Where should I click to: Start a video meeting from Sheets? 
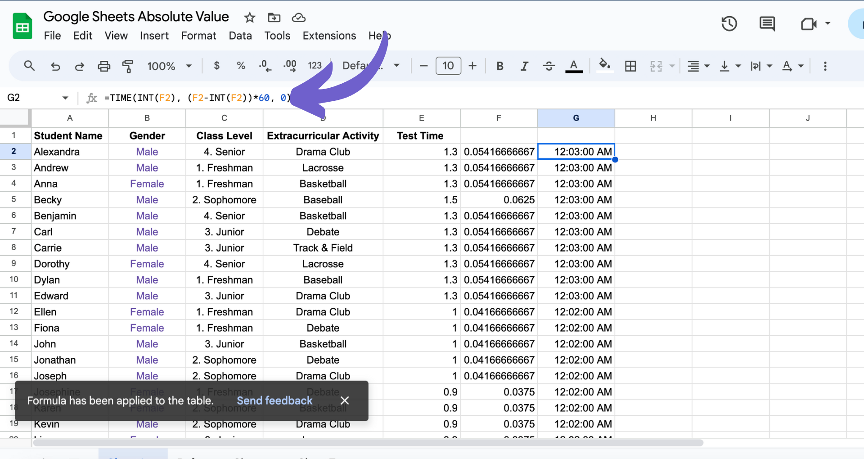click(x=809, y=23)
